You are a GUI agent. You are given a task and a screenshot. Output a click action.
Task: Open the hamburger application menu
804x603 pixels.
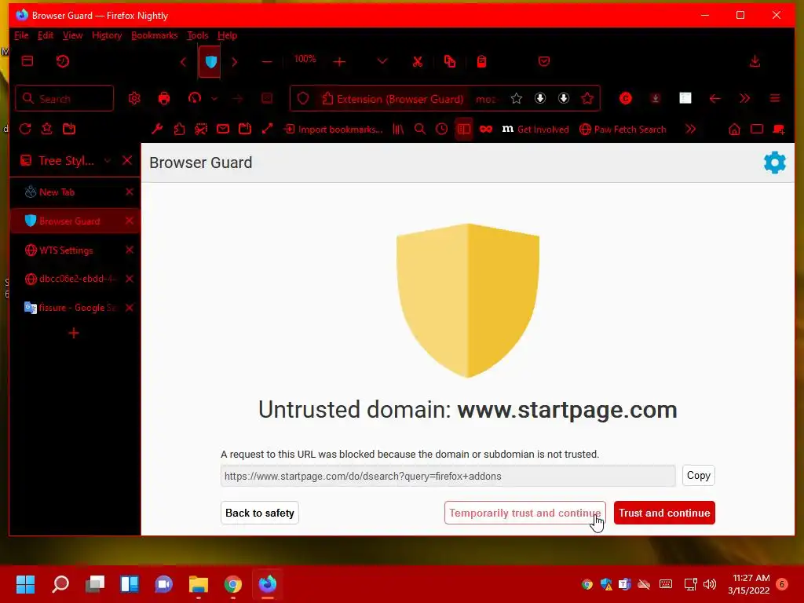point(775,98)
